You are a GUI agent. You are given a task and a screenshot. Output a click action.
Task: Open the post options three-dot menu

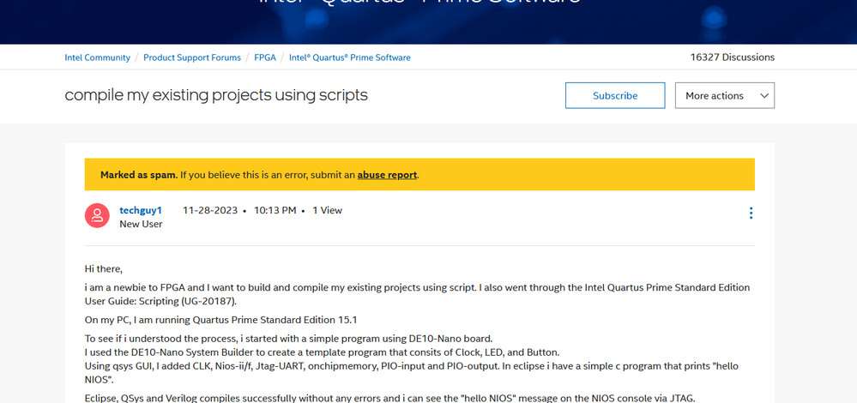pyautogui.click(x=751, y=214)
